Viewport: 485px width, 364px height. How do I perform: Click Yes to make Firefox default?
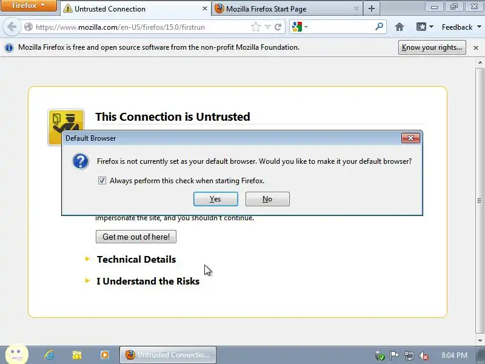(216, 199)
